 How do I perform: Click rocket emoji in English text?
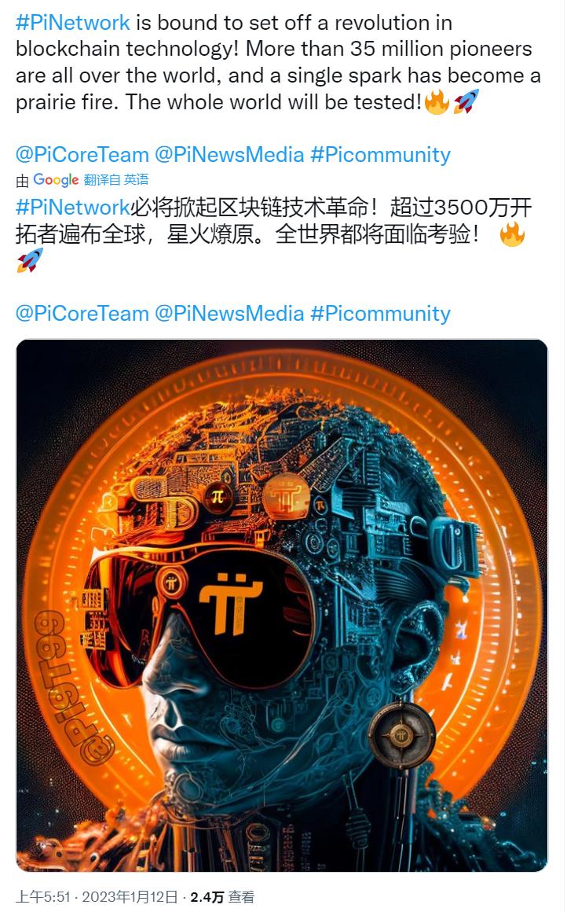466,101
